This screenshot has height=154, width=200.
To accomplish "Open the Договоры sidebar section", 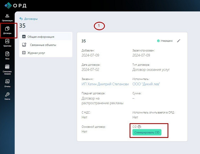I will coord(7,30).
